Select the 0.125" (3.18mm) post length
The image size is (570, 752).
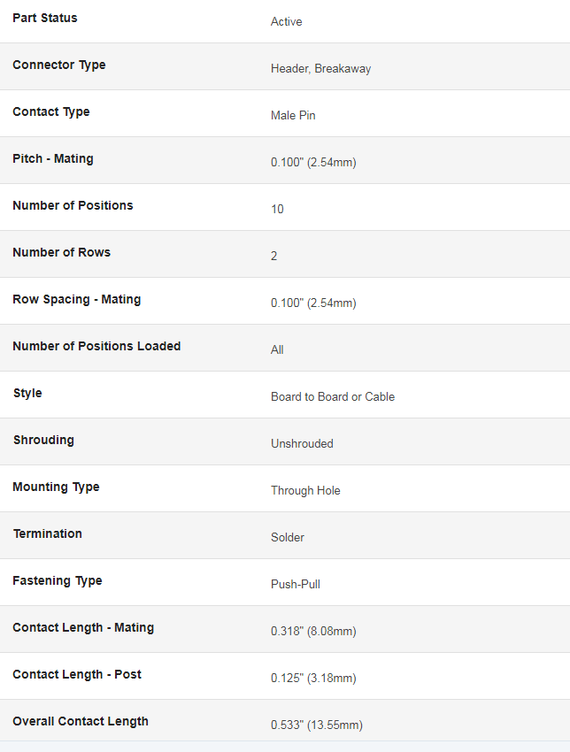point(314,679)
